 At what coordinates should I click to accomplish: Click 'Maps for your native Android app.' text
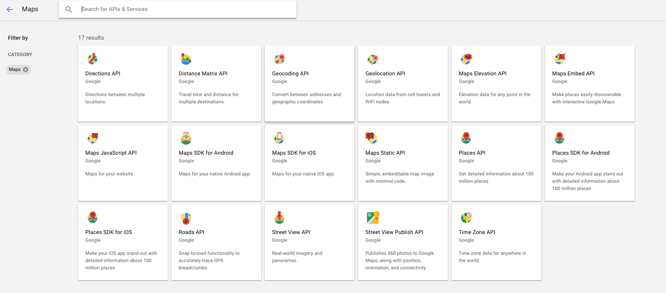coord(215,174)
